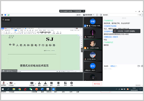Open PowerPoint from taskbar
Screen dimensions: 144x101
(36, 89)
